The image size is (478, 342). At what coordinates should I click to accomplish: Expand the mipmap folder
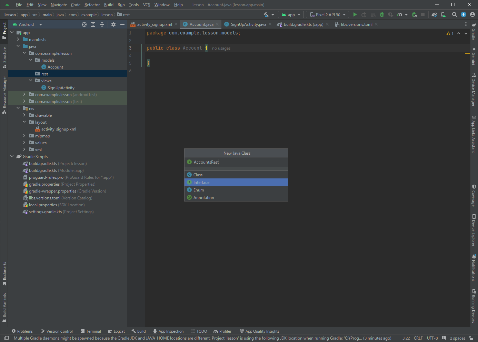click(24, 136)
